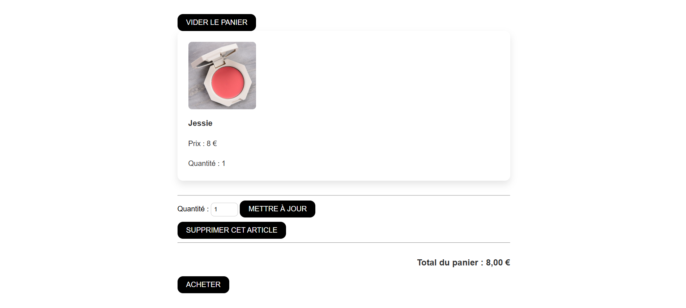This screenshot has width=686, height=308.
Task: Click the Quantité : 1 line in product card
Action: pos(206,163)
